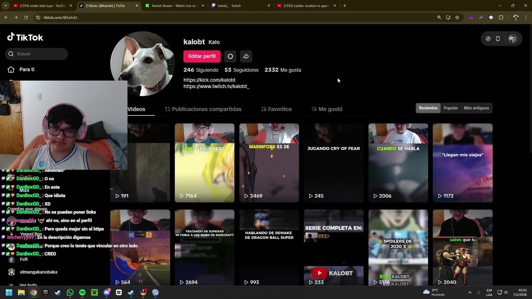Click the 7tv extension icon
The width and height of the screenshot is (532, 299).
[471, 17]
